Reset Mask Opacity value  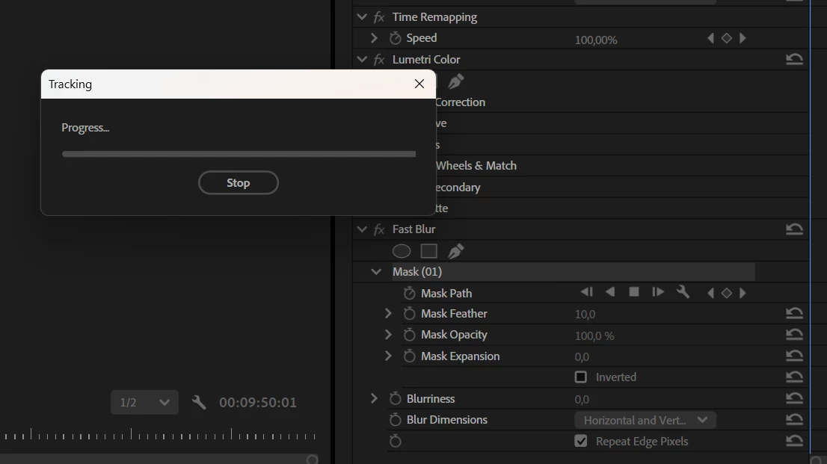794,334
